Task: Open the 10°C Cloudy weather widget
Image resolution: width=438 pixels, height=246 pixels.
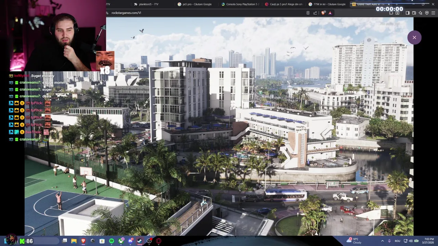Action: tap(354, 241)
